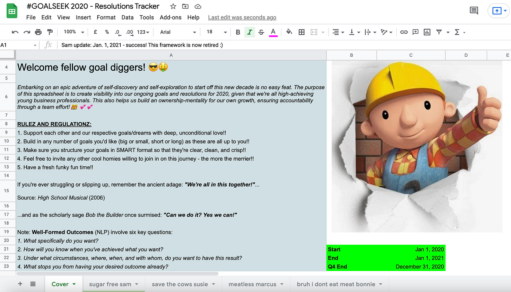The image size is (511, 292).
Task: Open font size 18 dropdown
Action: pyautogui.click(x=217, y=32)
